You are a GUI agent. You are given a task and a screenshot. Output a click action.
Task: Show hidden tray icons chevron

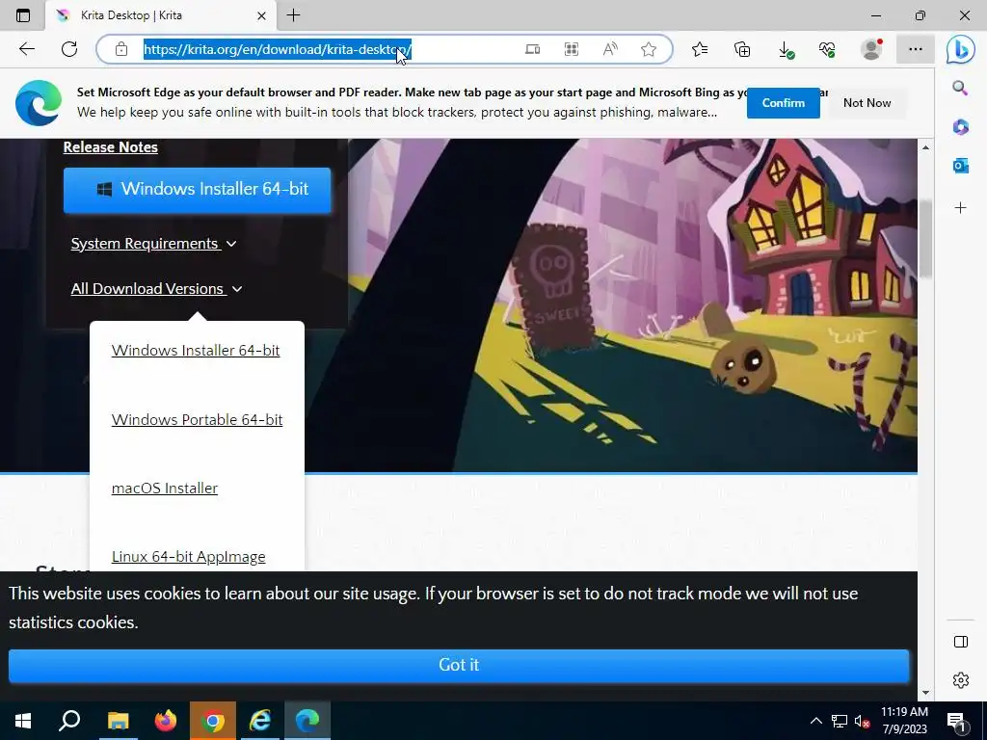[x=815, y=721]
